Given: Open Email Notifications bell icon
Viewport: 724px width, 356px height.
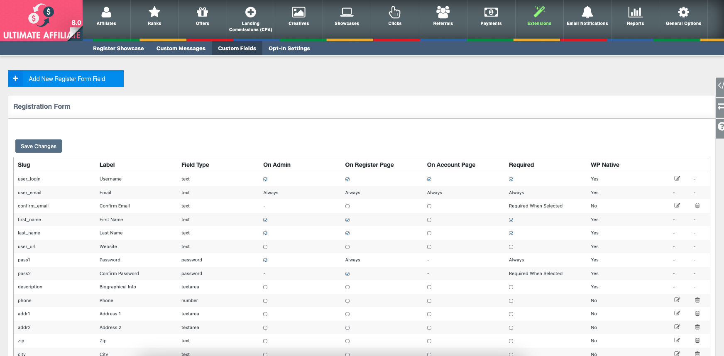Looking at the screenshot, I should [587, 12].
